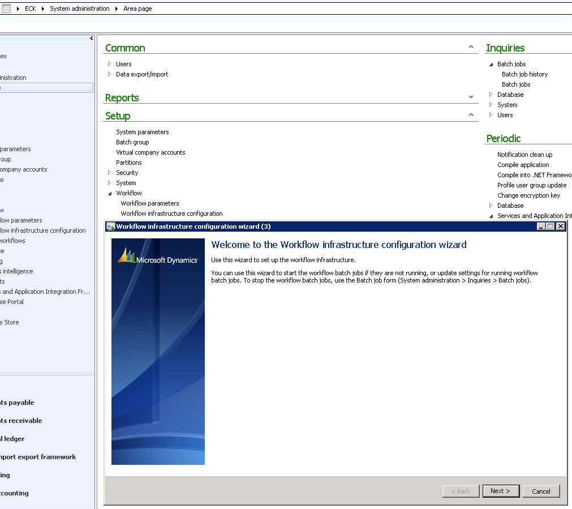Screen dimensions: 572x509
Task: Click ECK in the breadcrumb bar
Action: pyautogui.click(x=30, y=8)
